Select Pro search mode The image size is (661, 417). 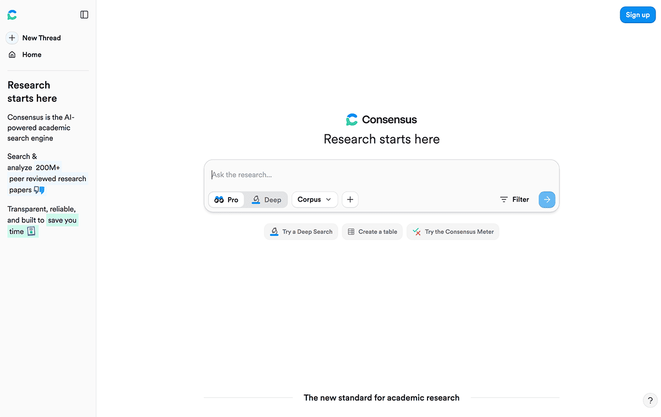pos(226,199)
